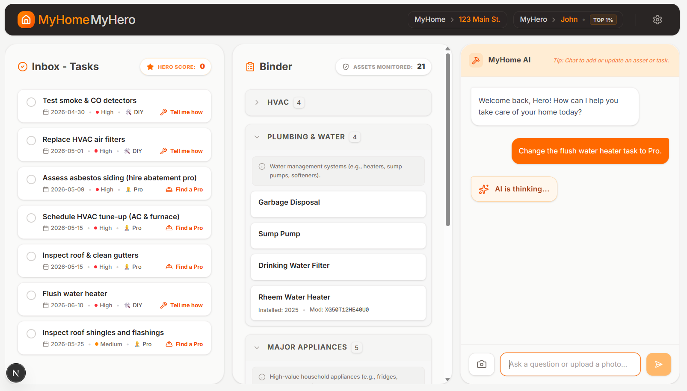This screenshot has width=687, height=391.
Task: Click Find a Pro for asbestos siding
Action: tap(184, 190)
